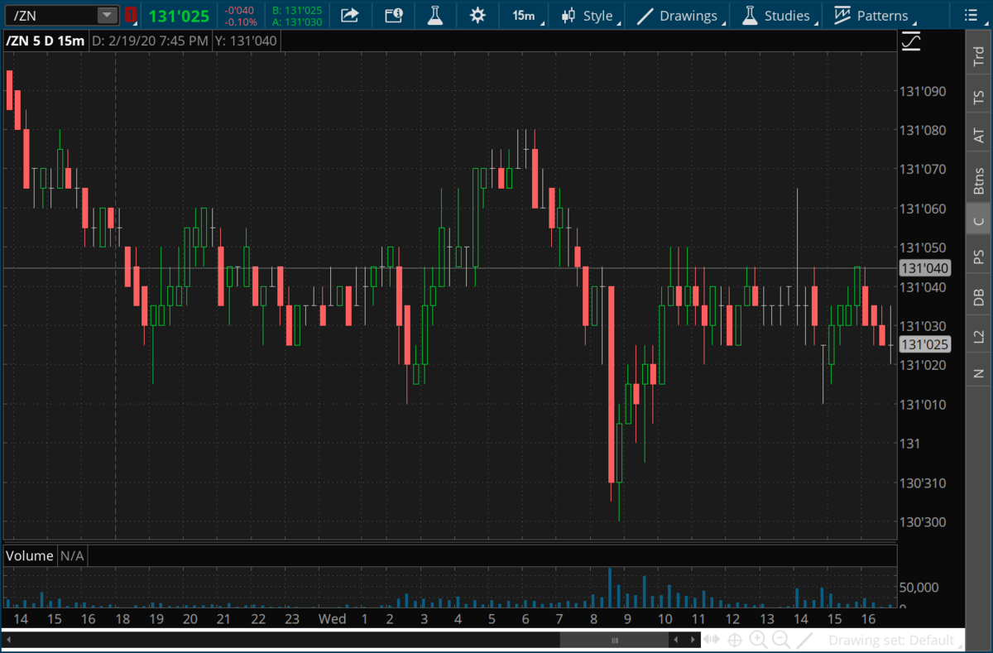Click the crosshair pan tool icon
Image resolution: width=993 pixels, height=653 pixels.
734,640
